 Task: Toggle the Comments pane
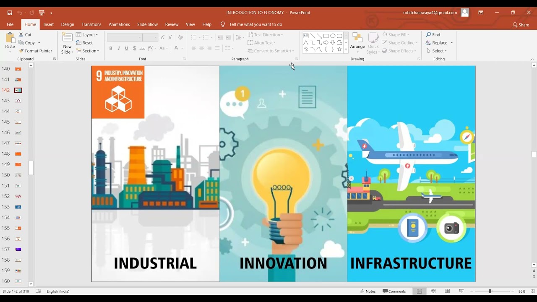(x=394, y=291)
